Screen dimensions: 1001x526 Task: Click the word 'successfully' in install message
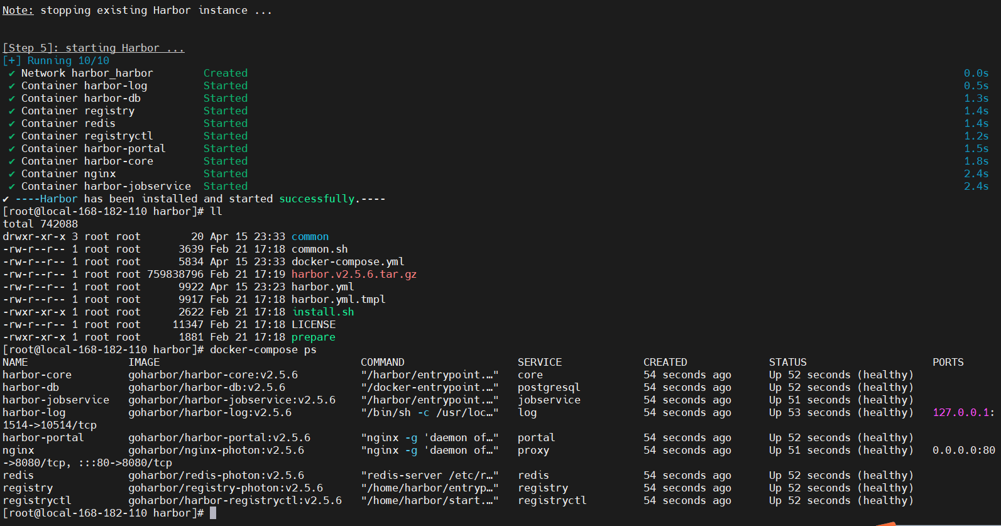tap(317, 199)
